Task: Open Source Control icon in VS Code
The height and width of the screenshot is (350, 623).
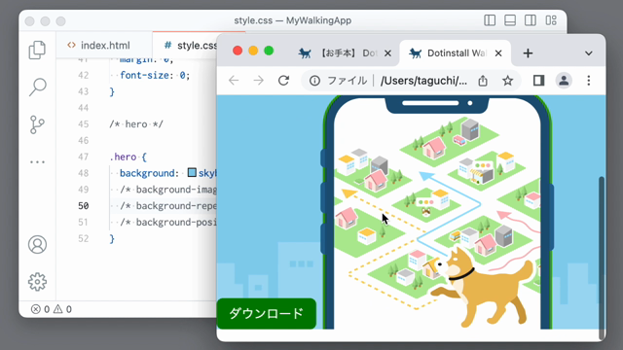Action: tap(37, 124)
